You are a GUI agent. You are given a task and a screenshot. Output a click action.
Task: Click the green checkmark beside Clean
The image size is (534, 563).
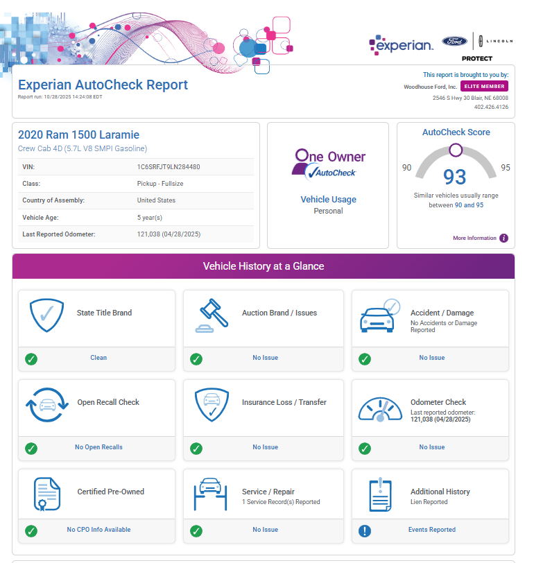pyautogui.click(x=31, y=358)
